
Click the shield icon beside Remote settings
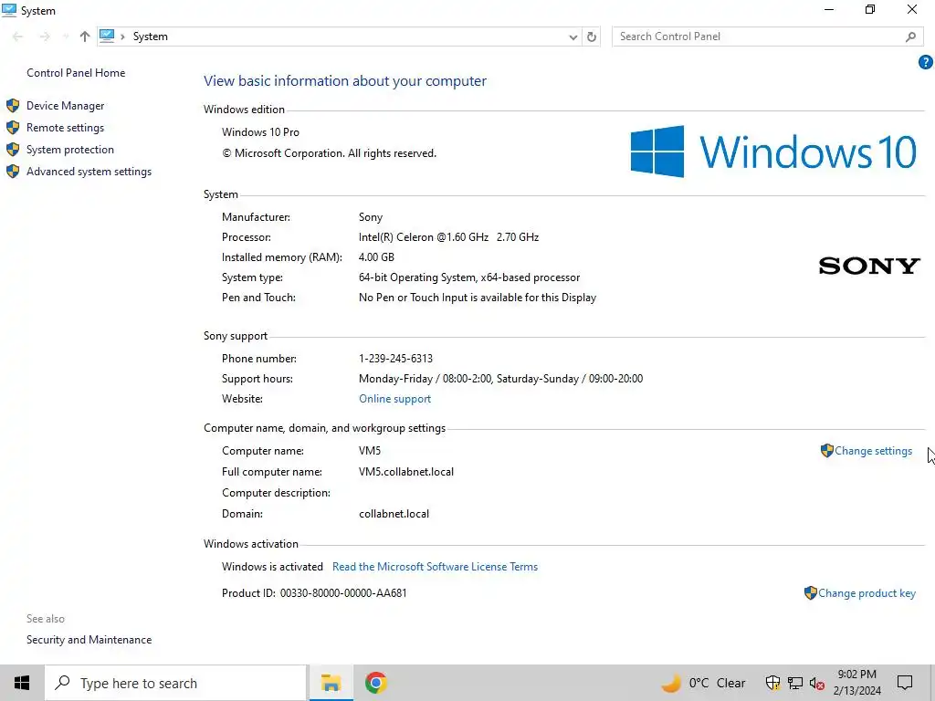(x=13, y=128)
